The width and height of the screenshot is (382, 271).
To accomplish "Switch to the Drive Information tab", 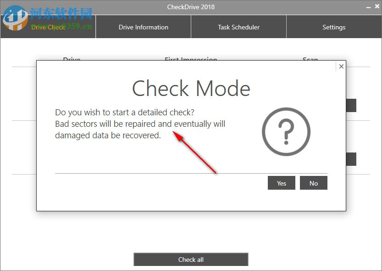I will point(143,27).
